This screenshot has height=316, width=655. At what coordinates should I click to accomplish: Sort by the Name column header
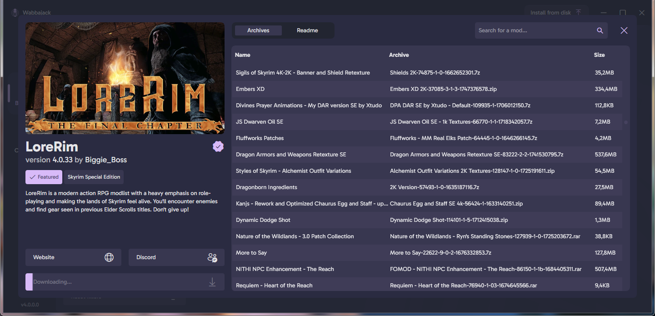click(243, 55)
